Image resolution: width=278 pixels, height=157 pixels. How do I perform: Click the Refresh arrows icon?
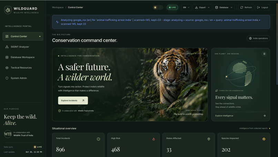pyautogui.click(x=242, y=8)
